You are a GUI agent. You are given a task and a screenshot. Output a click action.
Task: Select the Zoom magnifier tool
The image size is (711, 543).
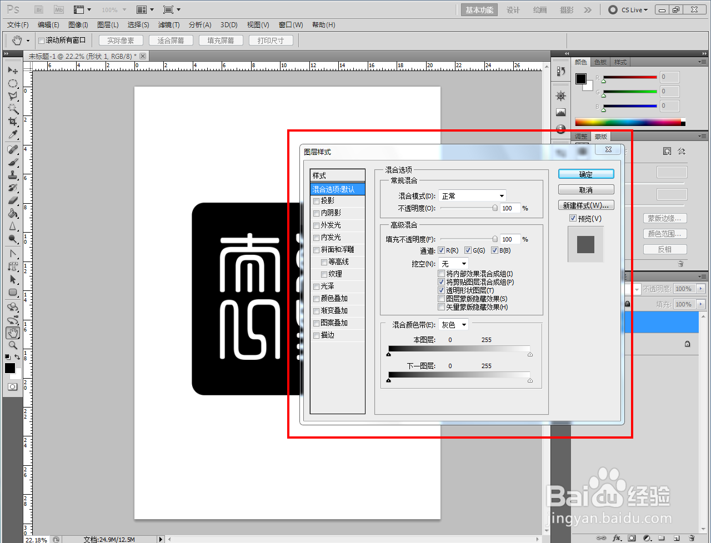tap(13, 345)
